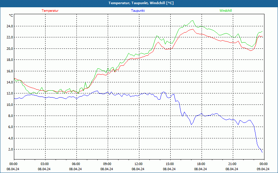Click the chart title 'Temperatur, Taupunkt, Windchill [°C]'
Screen dimensions: 278x173
point(141,3)
